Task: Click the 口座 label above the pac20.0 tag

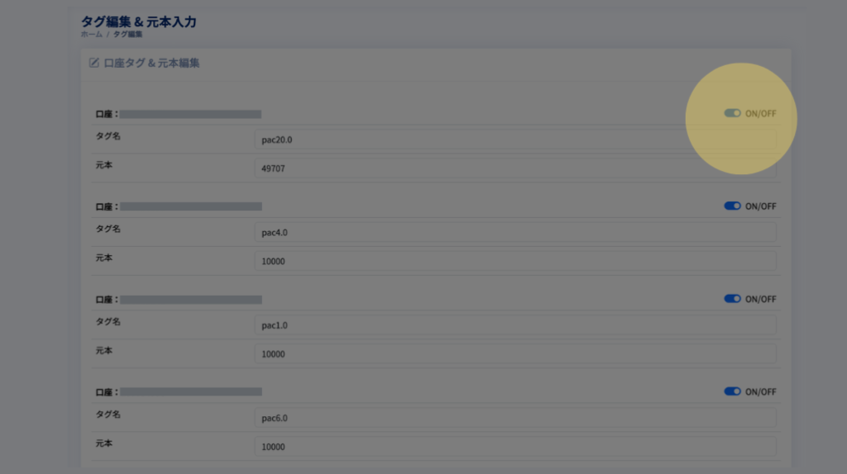Action: click(107, 114)
